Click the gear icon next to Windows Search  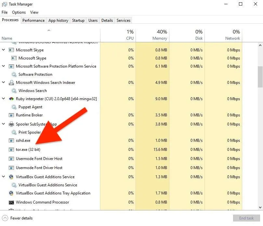[14, 91]
